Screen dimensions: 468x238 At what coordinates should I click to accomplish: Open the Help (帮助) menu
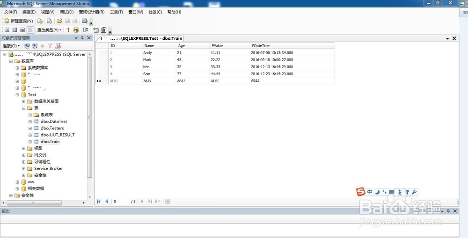coord(174,12)
